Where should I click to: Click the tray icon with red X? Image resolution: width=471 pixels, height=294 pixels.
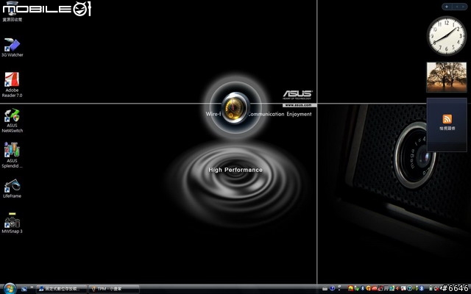(436, 289)
